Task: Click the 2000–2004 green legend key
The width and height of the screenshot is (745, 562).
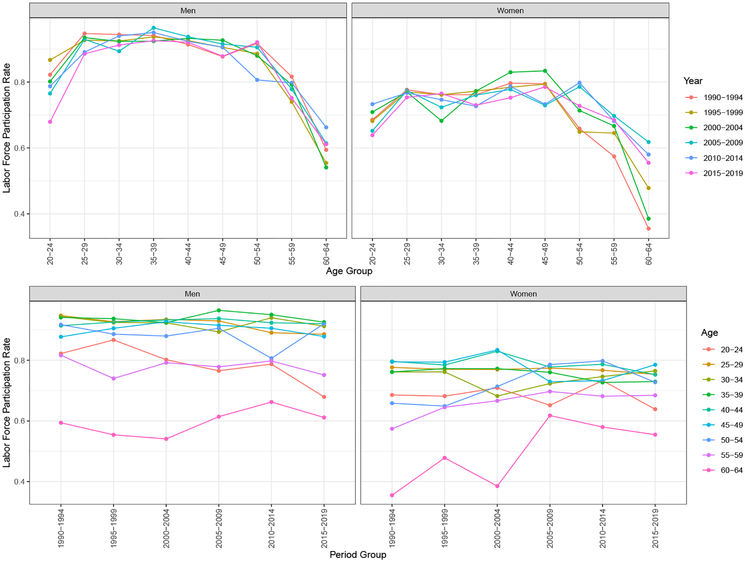Action: point(691,128)
